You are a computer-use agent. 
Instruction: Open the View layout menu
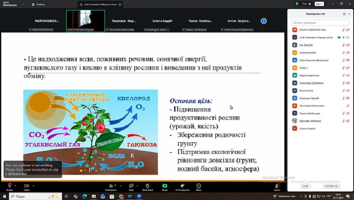[306, 3]
